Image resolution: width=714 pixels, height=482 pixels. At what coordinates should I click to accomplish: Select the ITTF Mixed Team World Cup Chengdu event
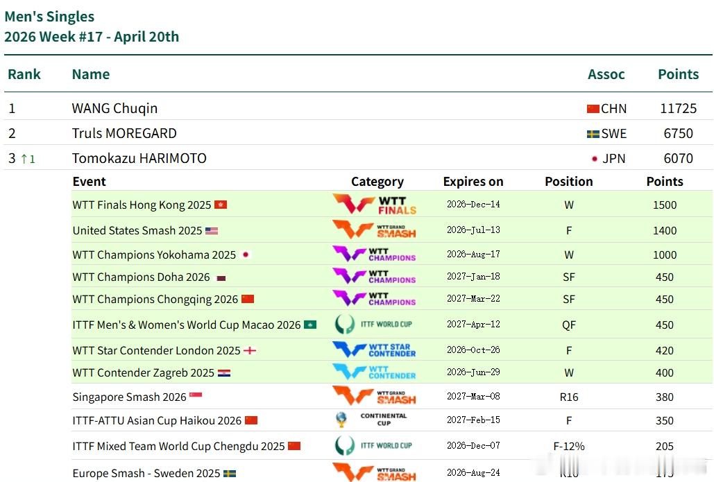(x=178, y=446)
